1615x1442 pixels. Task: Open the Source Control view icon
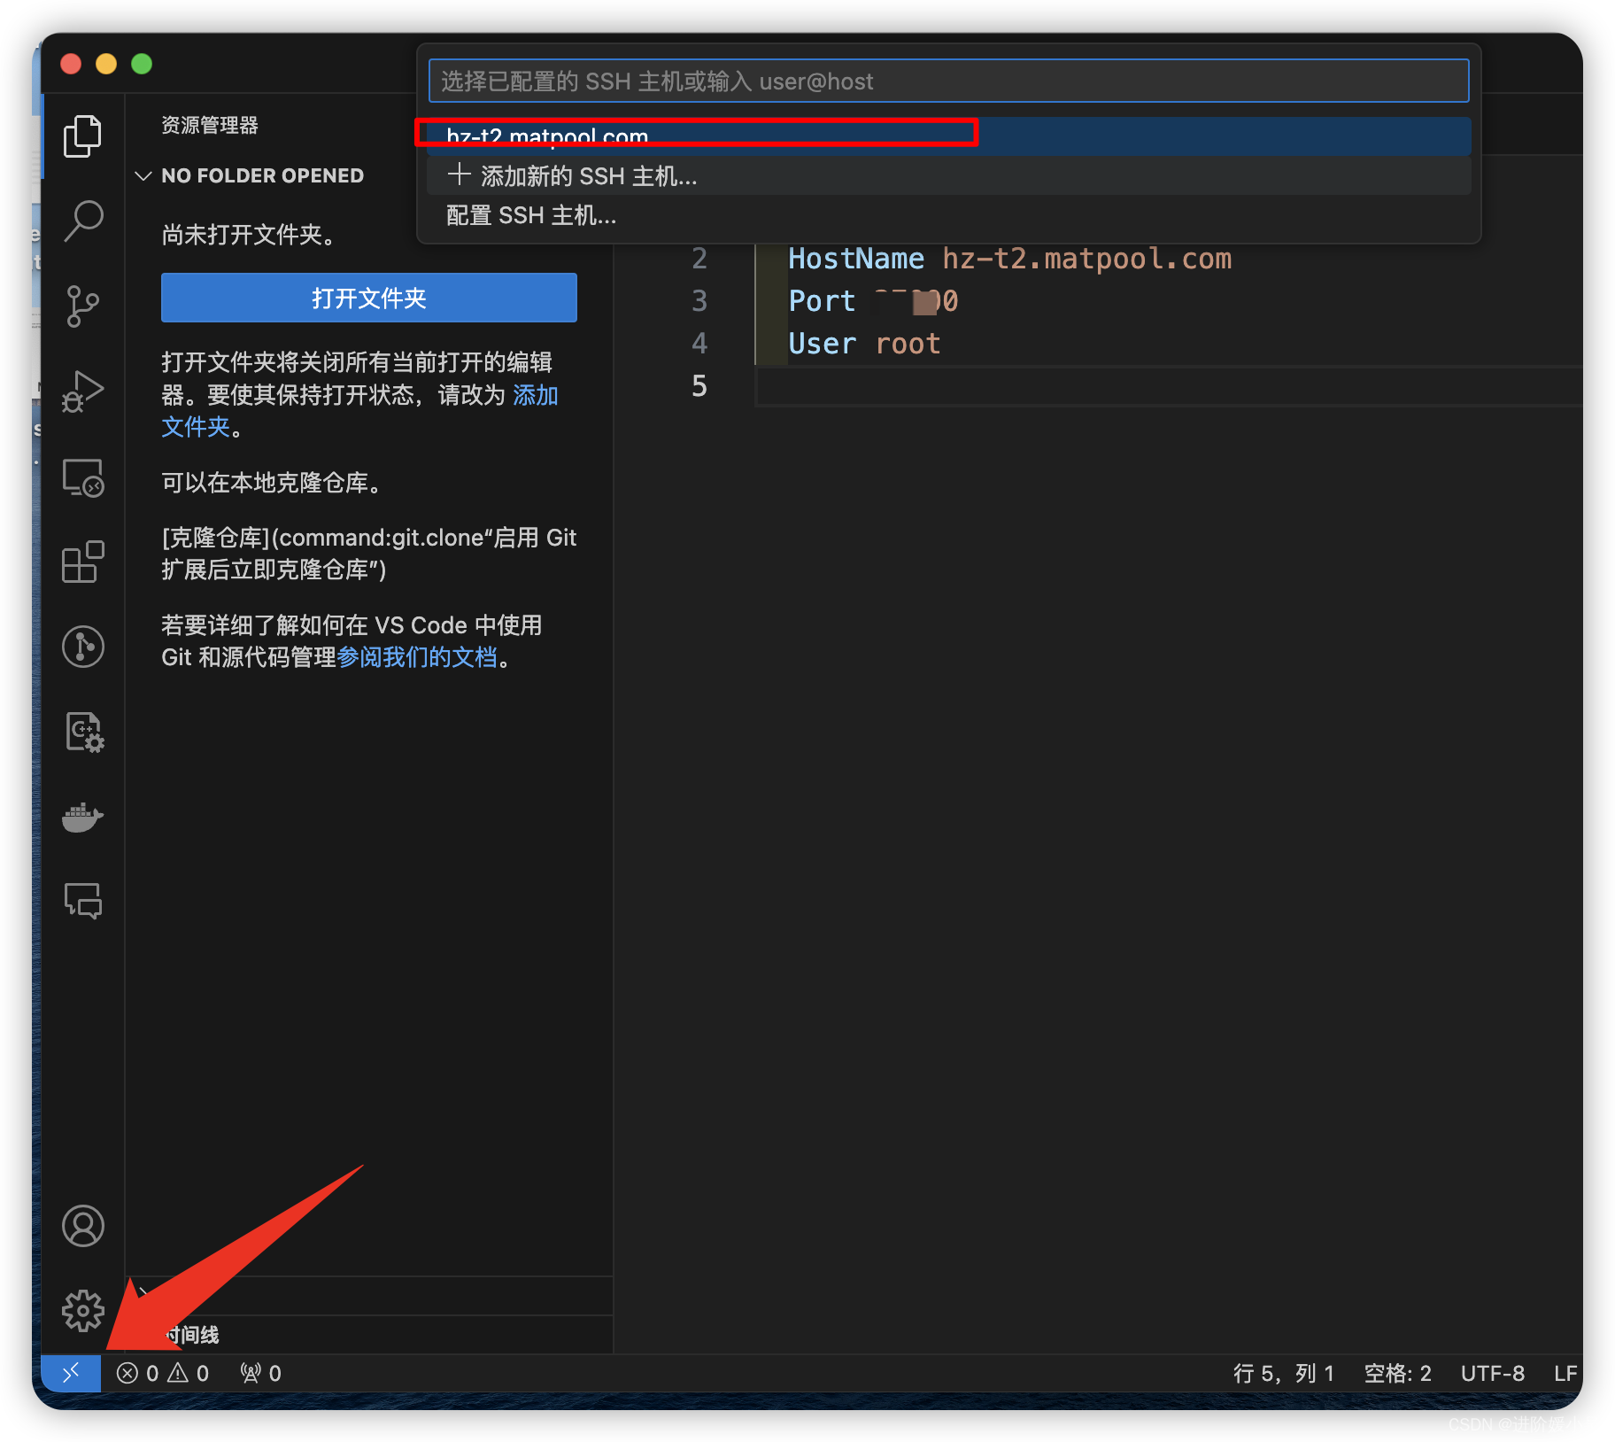click(x=83, y=306)
